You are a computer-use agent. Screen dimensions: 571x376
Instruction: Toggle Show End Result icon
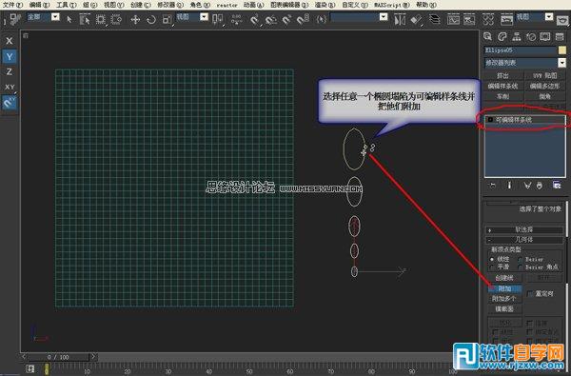[x=509, y=186]
